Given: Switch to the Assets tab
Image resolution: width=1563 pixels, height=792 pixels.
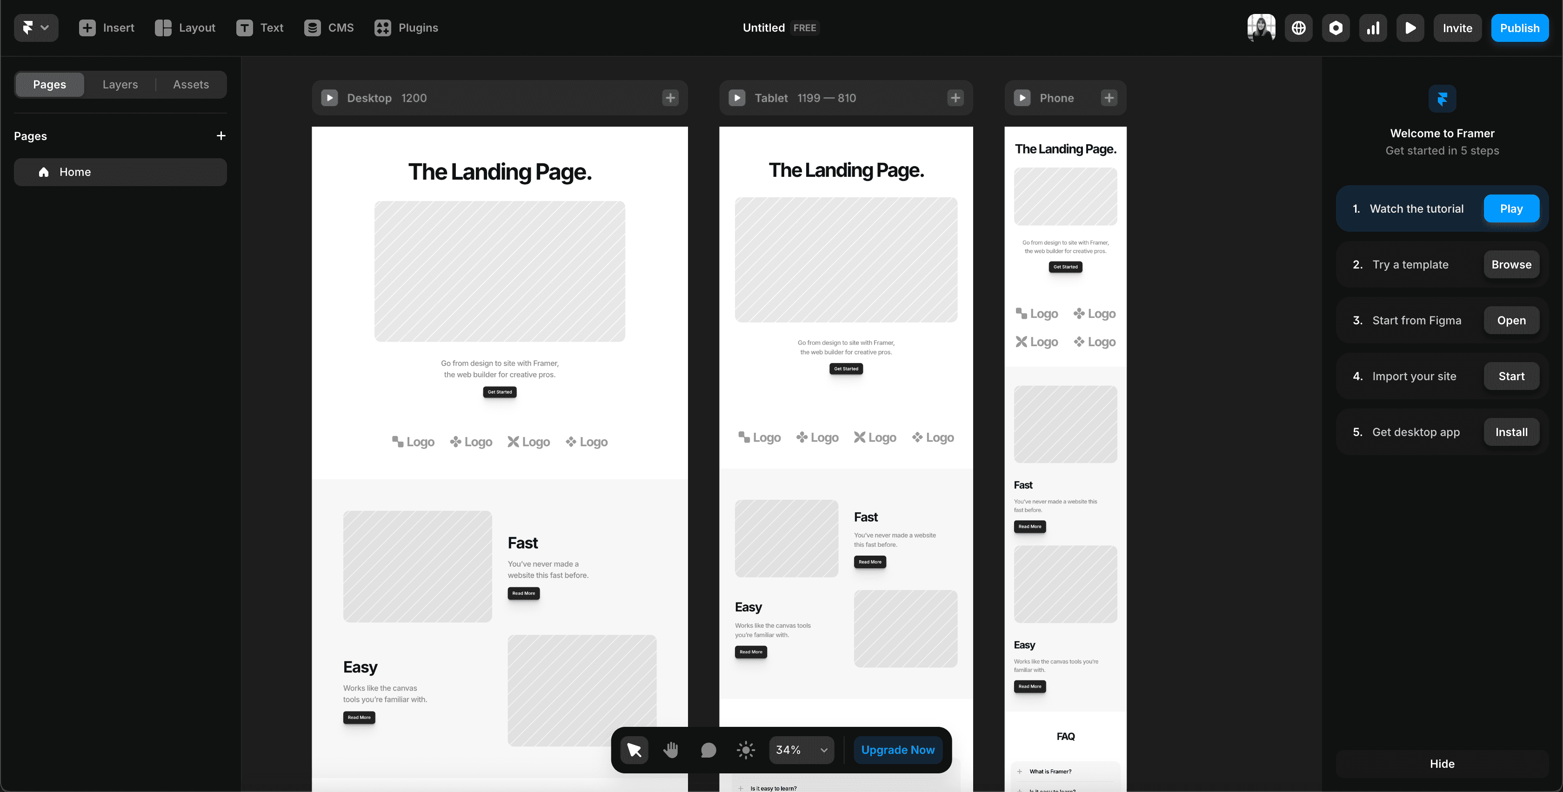Looking at the screenshot, I should tap(191, 84).
